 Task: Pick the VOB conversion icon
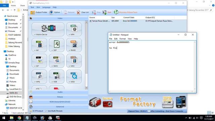pyautogui.click(x=57, y=77)
